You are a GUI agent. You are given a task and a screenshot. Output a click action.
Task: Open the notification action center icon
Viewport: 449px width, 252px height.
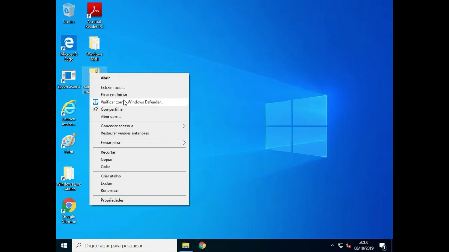pos(382,246)
